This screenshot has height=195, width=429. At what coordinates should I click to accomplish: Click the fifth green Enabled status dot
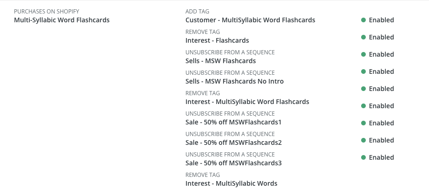pyautogui.click(x=363, y=89)
